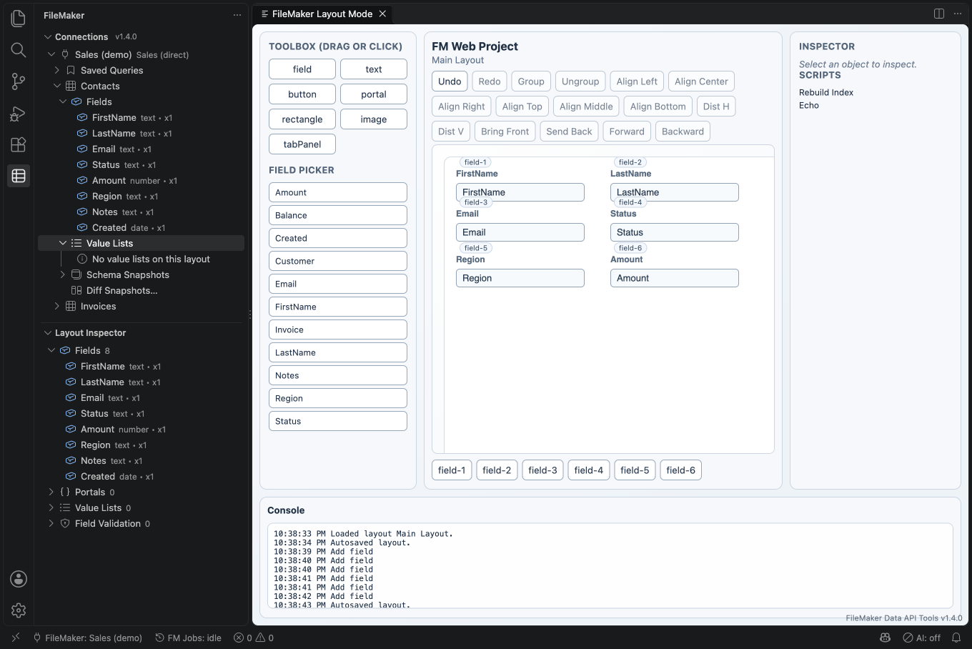Screen dimensions: 972x649
Task: Click the errors and warnings status indicator
Action: 254,638
